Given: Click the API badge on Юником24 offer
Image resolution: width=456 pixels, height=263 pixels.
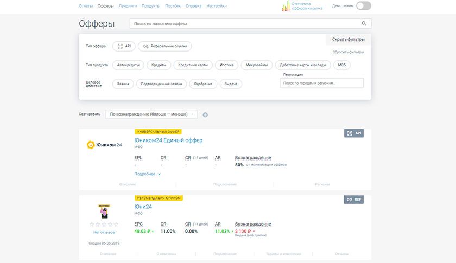Looking at the screenshot, I should [x=353, y=133].
